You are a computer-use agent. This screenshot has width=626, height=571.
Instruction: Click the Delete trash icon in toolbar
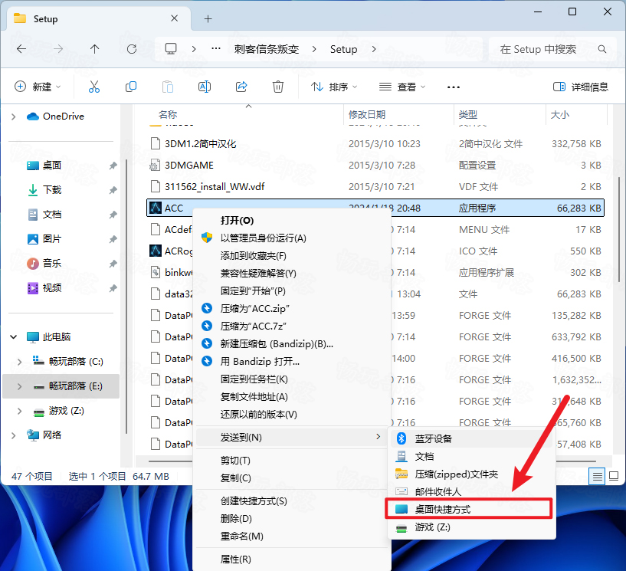(278, 87)
